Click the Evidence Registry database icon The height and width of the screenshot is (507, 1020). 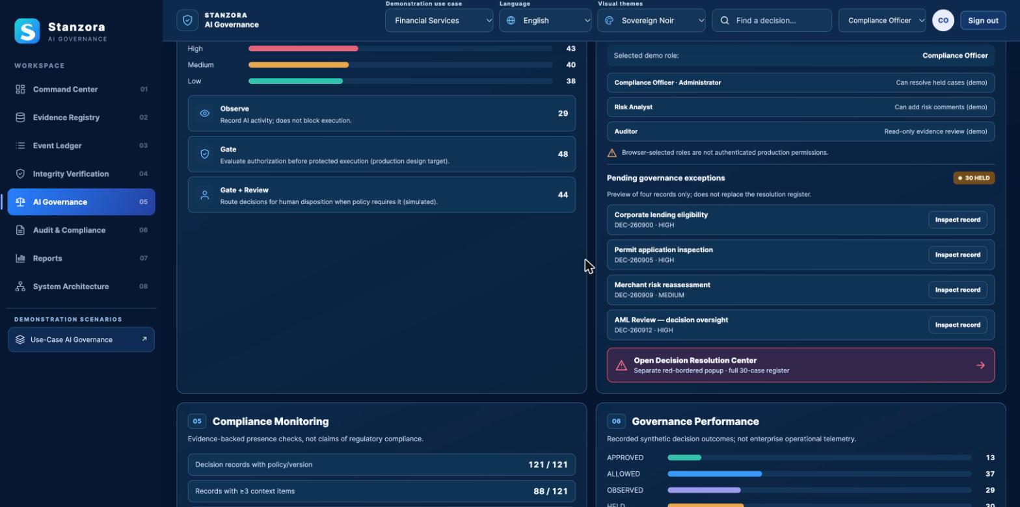pos(20,118)
